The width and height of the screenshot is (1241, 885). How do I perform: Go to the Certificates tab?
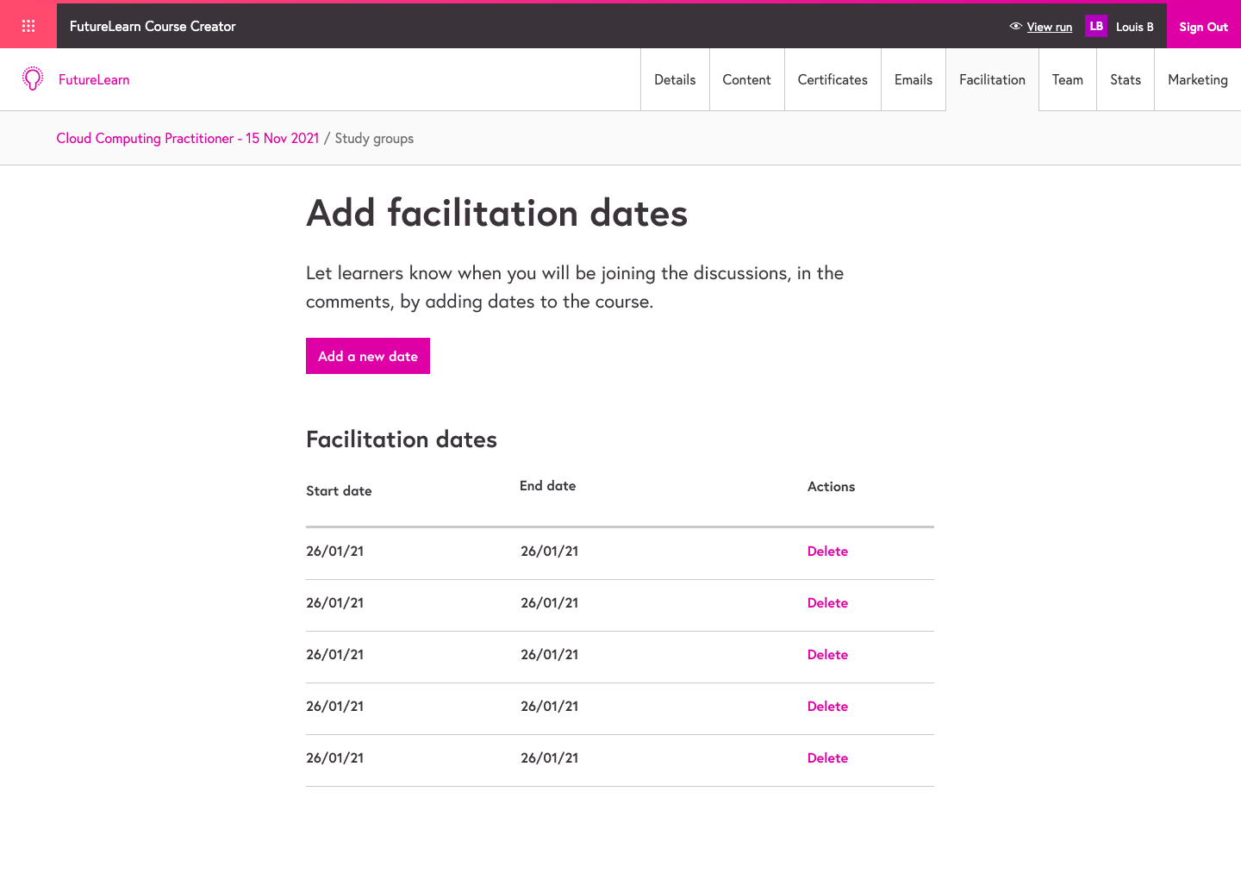[833, 79]
